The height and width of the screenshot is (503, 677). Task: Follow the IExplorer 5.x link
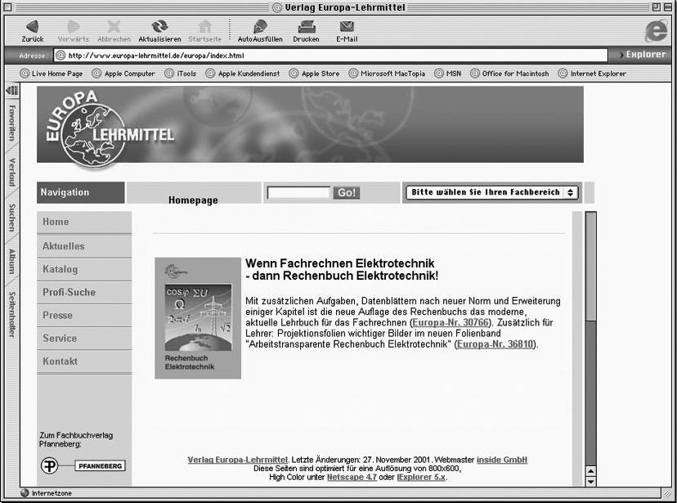421,477
